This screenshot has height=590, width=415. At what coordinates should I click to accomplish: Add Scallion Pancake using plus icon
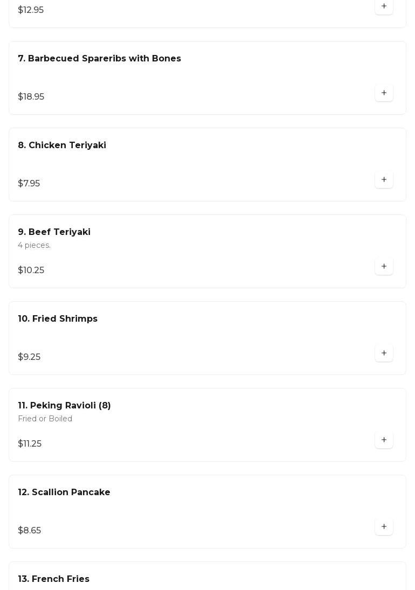point(384,526)
